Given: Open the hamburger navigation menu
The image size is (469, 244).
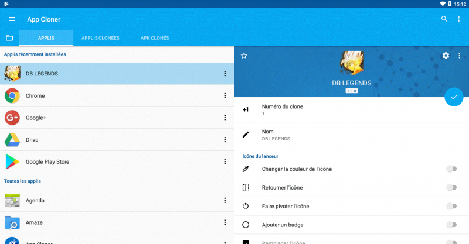Looking at the screenshot, I should pyautogui.click(x=12, y=19).
